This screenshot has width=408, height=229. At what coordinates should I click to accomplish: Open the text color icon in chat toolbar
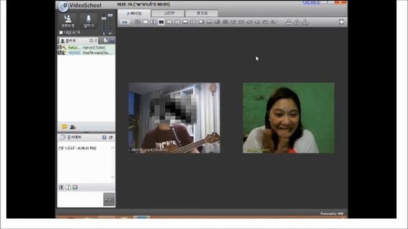pyautogui.click(x=75, y=187)
